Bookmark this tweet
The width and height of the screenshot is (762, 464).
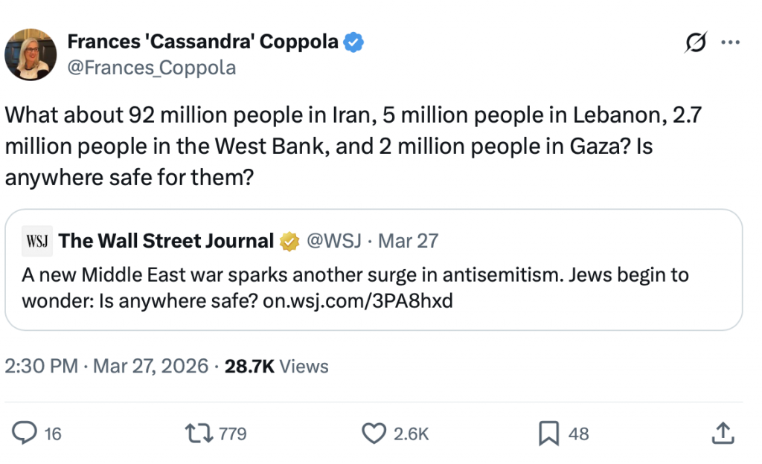pyautogui.click(x=548, y=434)
